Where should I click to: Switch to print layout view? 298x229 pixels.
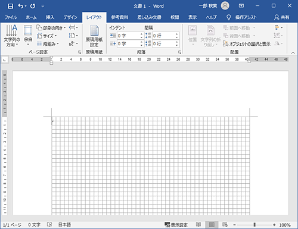point(212,225)
